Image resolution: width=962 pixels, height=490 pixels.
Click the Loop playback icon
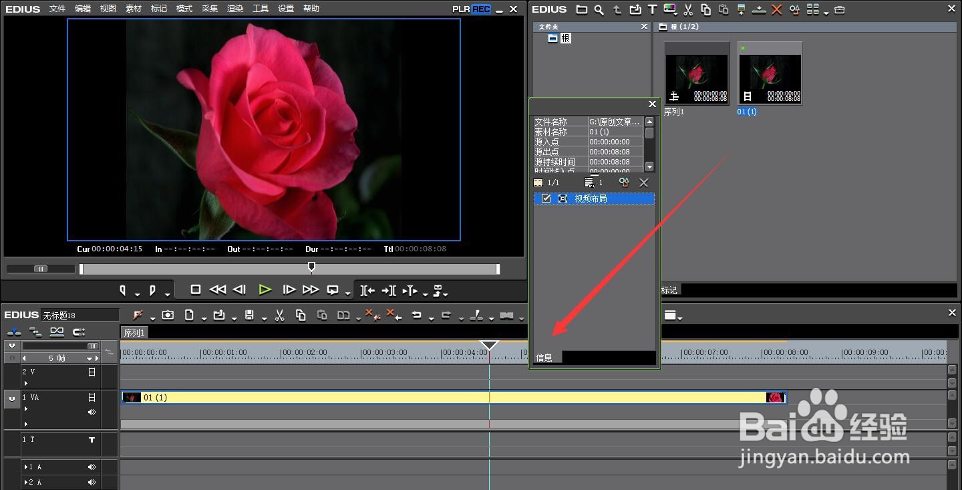click(333, 290)
